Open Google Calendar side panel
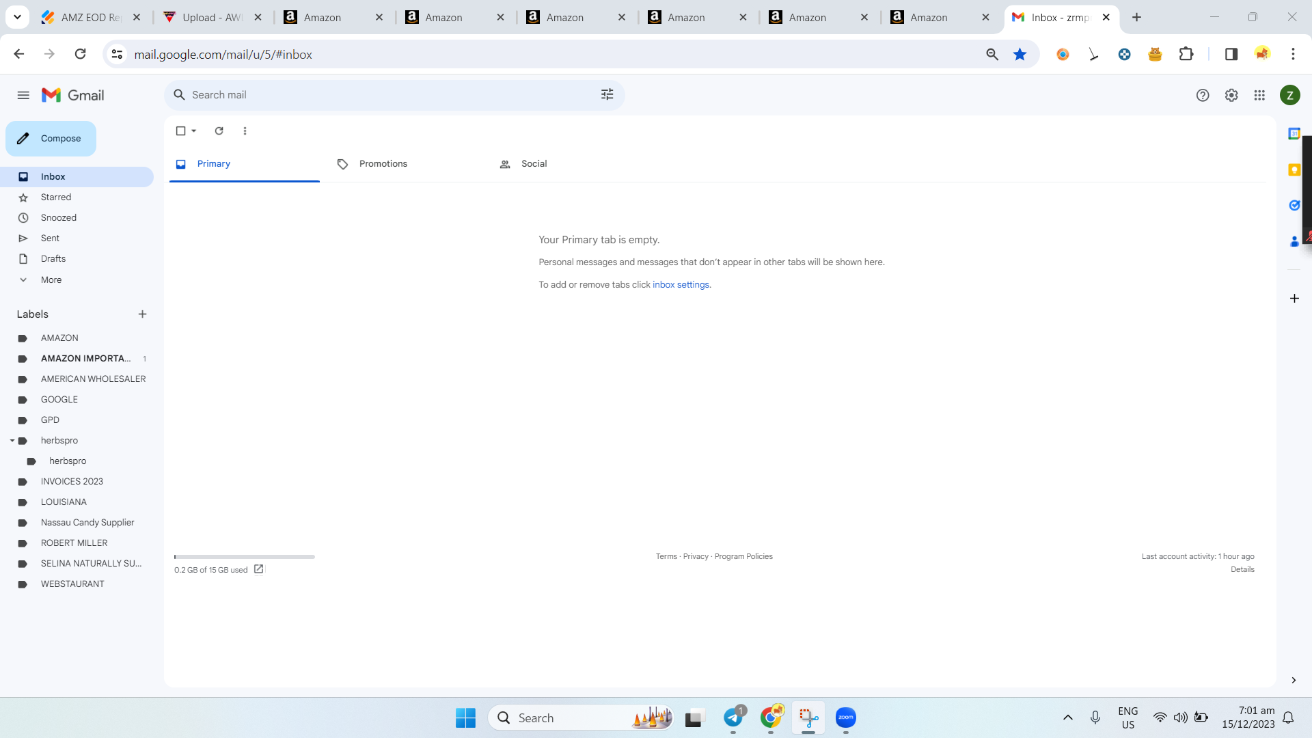This screenshot has width=1312, height=738. tap(1294, 133)
